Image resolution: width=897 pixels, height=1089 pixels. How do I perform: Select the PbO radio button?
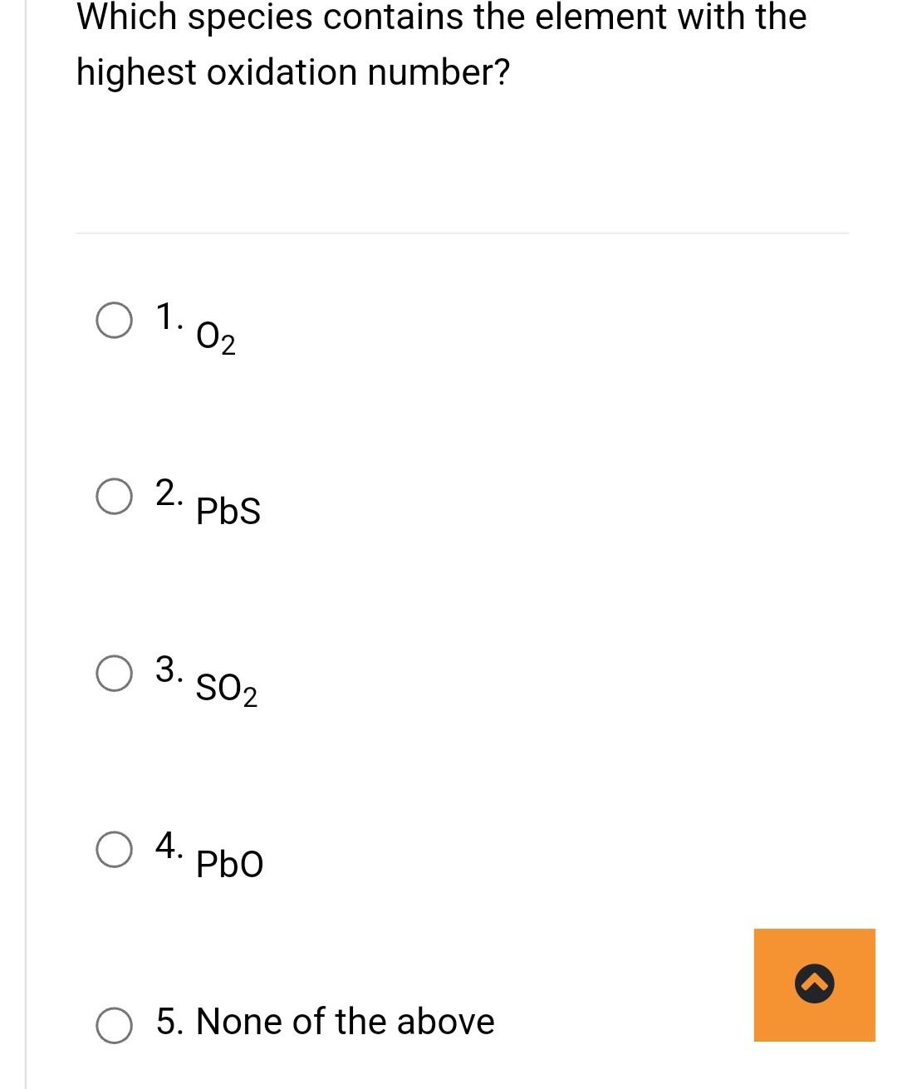click(x=114, y=848)
